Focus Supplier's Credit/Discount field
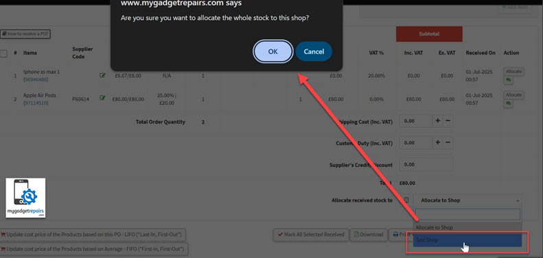This screenshot has width=543, height=258. [426, 165]
